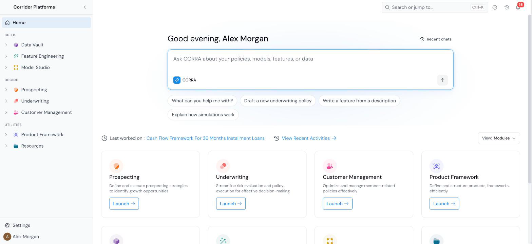This screenshot has width=532, height=244.
Task: Open the history icon in the top bar
Action: click(x=507, y=7)
